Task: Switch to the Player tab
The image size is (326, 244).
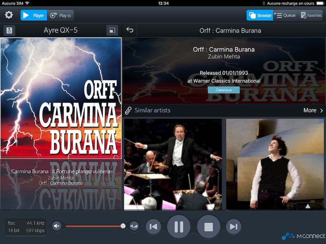Action: click(34, 16)
